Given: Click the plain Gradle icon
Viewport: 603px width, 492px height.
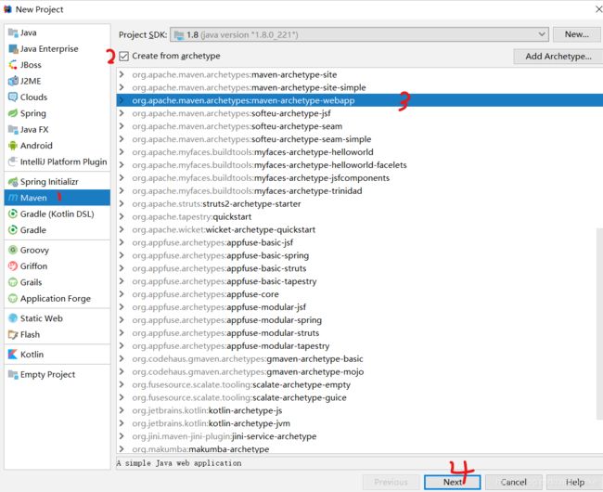Looking at the screenshot, I should click(13, 230).
